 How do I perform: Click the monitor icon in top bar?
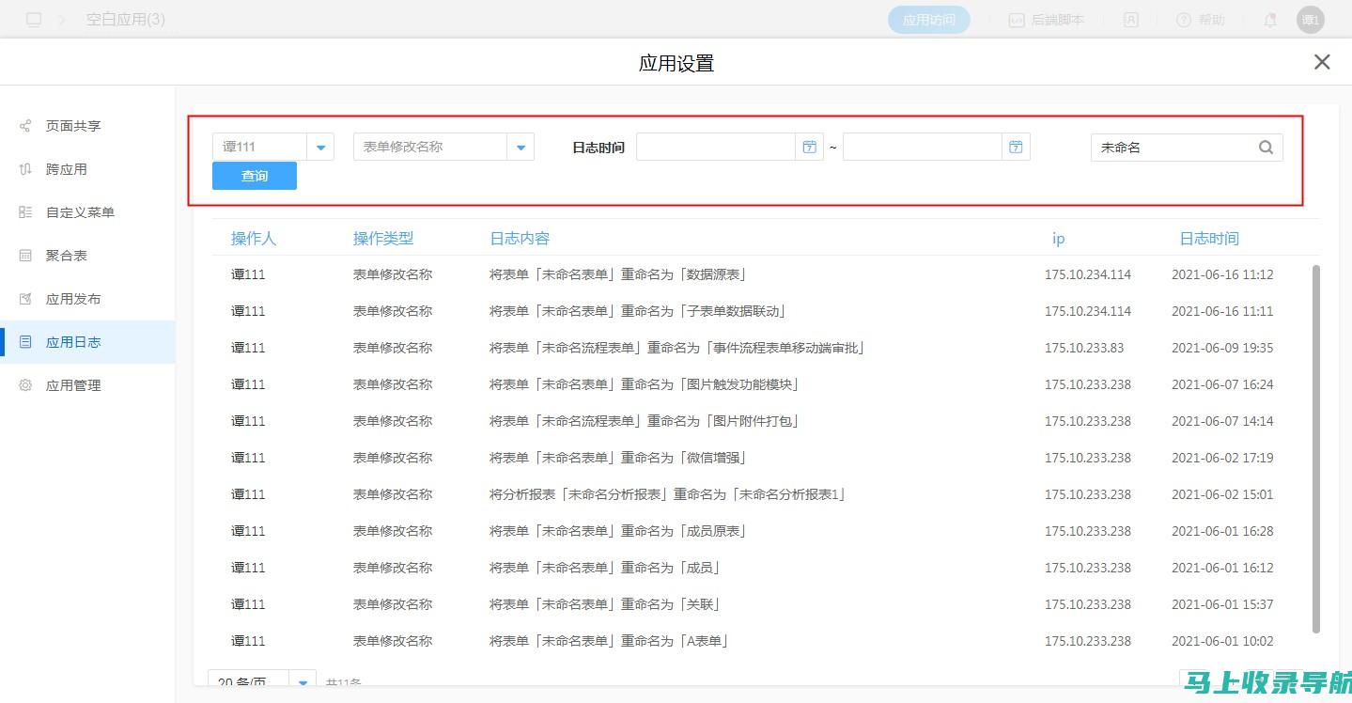tap(34, 20)
